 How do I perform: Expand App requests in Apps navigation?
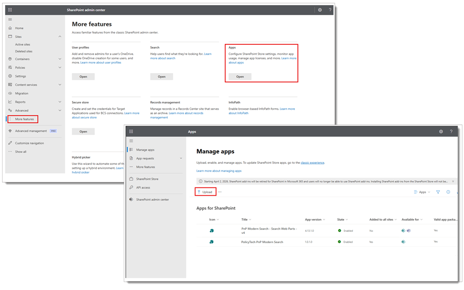181,158
